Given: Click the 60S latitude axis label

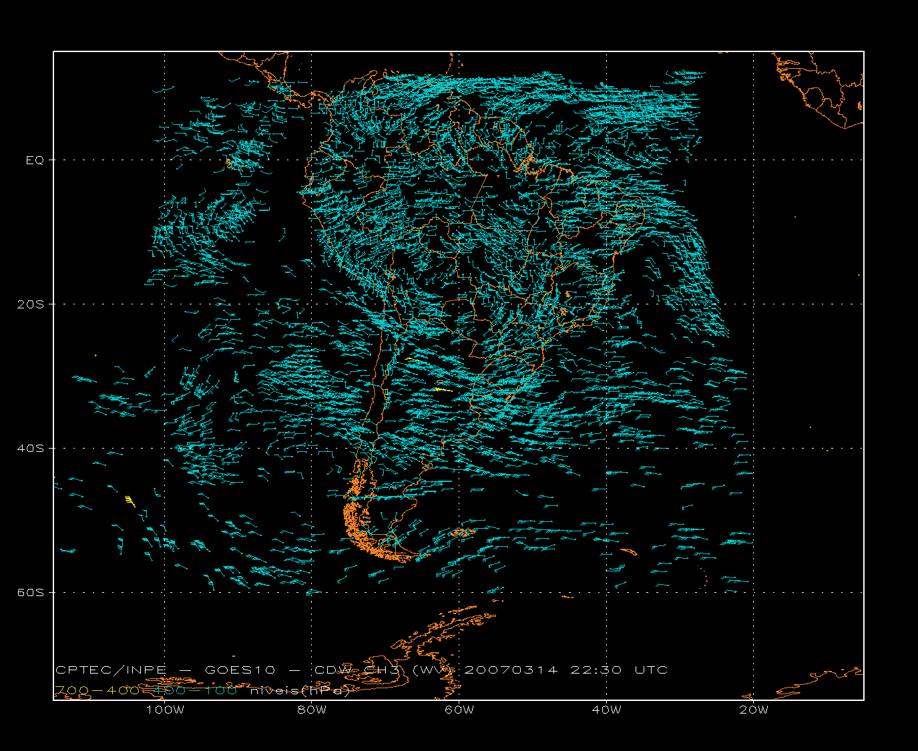Looking at the screenshot, I should click(30, 592).
